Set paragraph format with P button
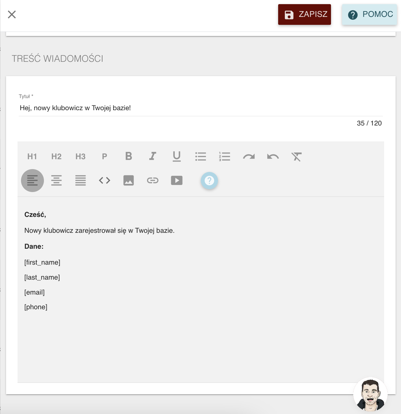The height and width of the screenshot is (414, 401). (x=104, y=156)
